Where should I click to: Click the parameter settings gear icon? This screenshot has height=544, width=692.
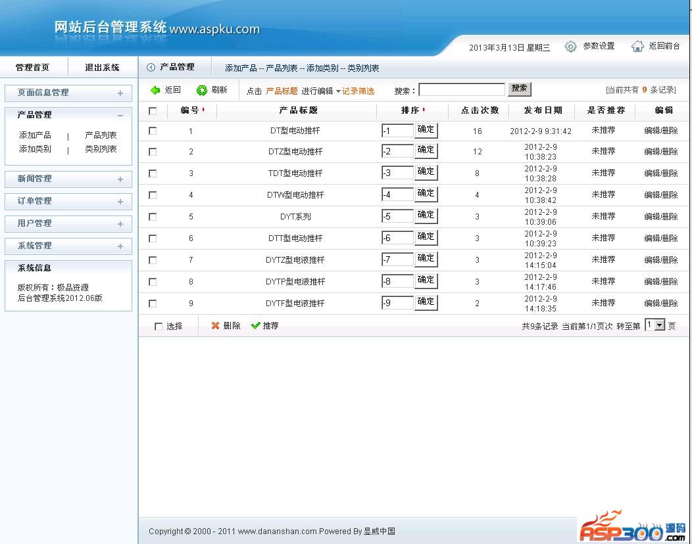coord(571,47)
